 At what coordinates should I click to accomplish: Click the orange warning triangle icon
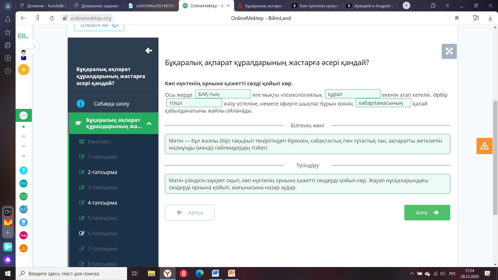484,146
